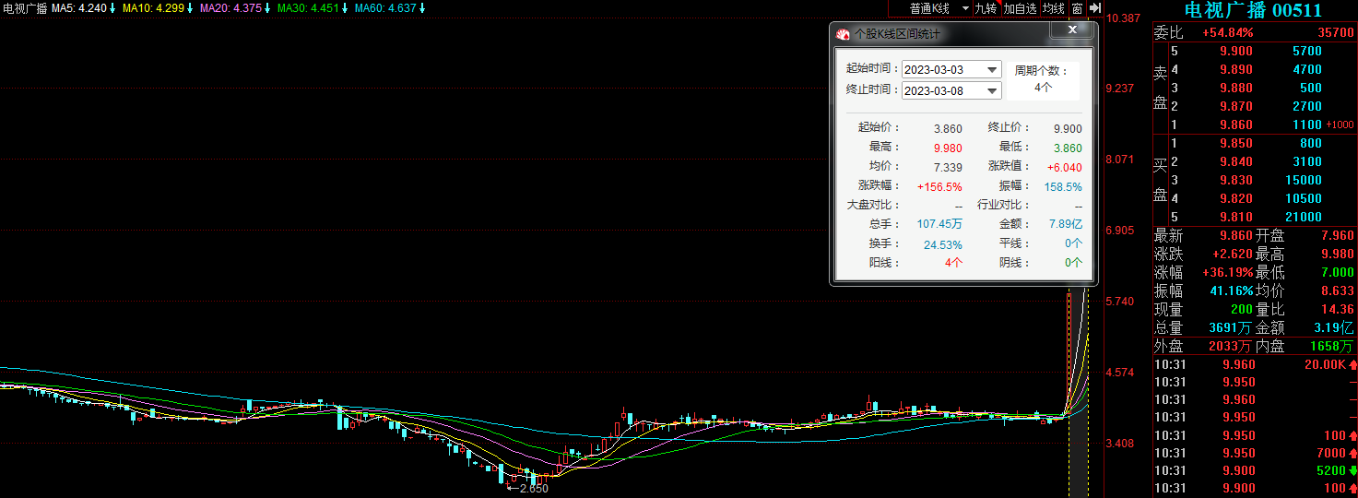Click the 总量 3691万 value
Image resolution: width=1358 pixels, height=498 pixels.
[x=1231, y=327]
